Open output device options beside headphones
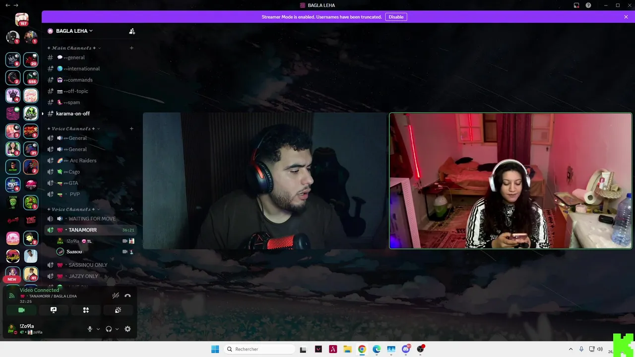635x357 pixels. point(117,329)
